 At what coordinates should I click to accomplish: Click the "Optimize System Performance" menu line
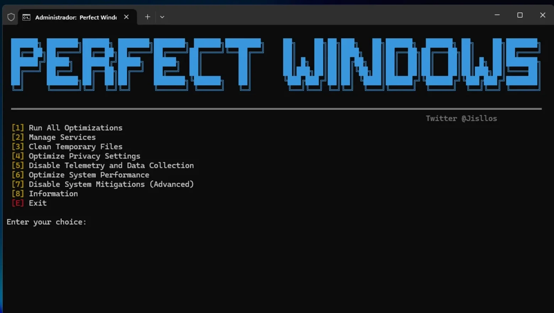(x=80, y=175)
